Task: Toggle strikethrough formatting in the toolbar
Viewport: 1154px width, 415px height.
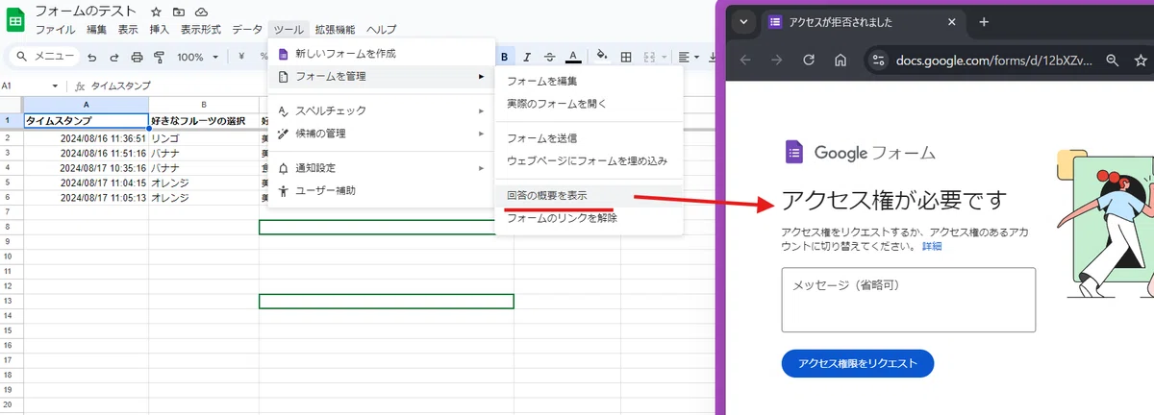Action: 549,57
